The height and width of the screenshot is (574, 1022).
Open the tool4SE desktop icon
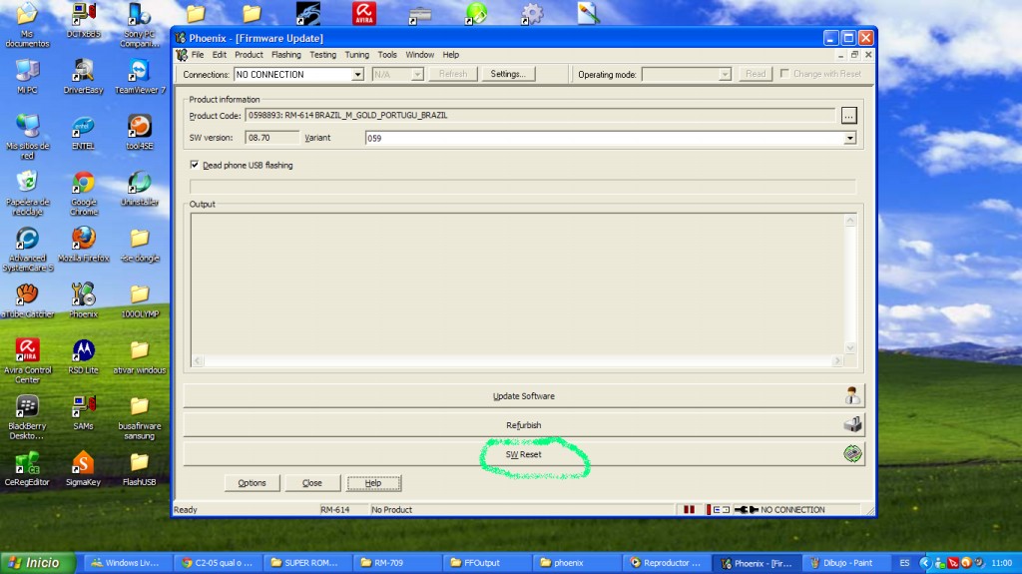(140, 133)
